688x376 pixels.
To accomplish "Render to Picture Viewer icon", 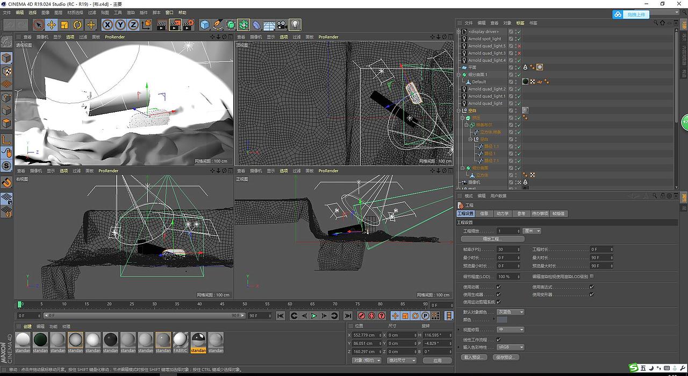I will [175, 25].
